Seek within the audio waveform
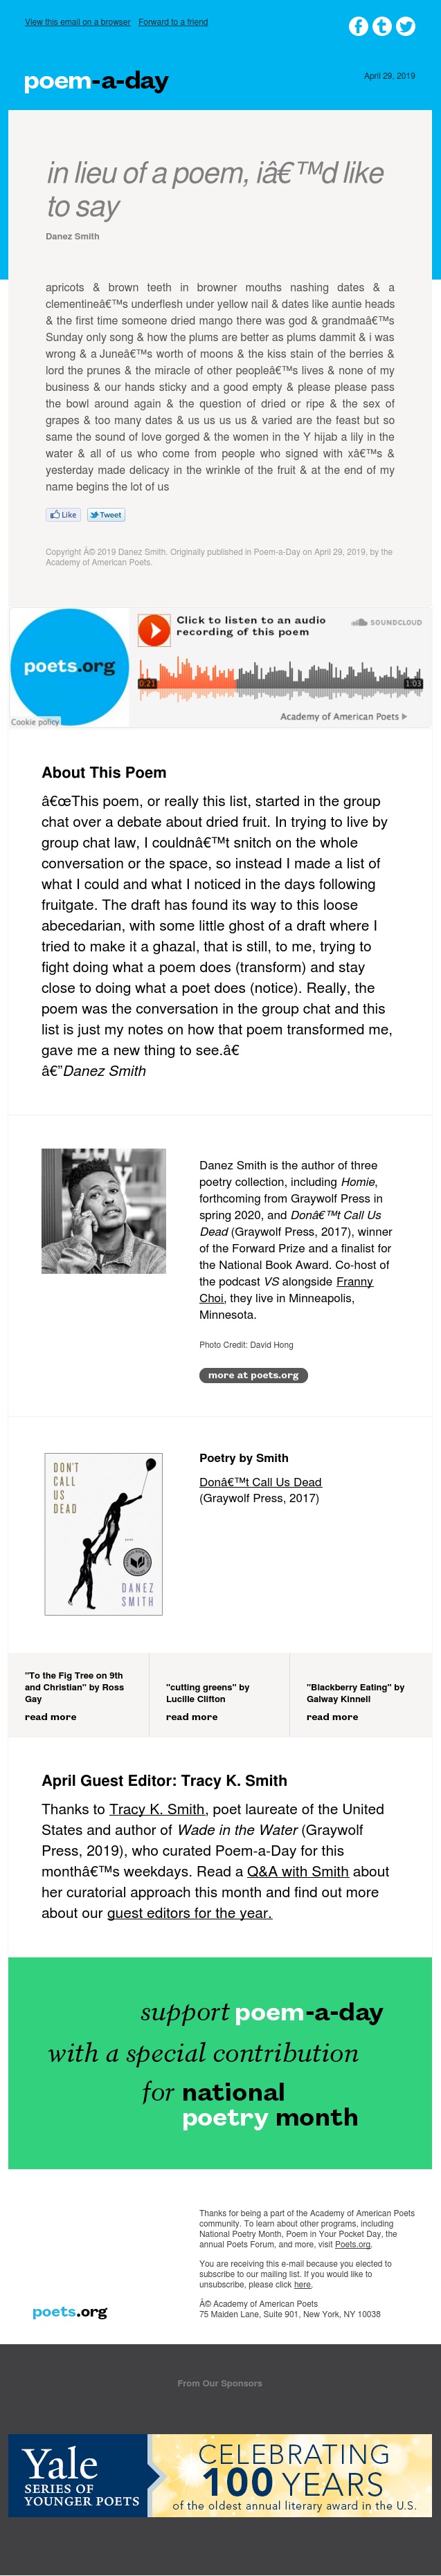The image size is (441, 2576). coord(280,679)
